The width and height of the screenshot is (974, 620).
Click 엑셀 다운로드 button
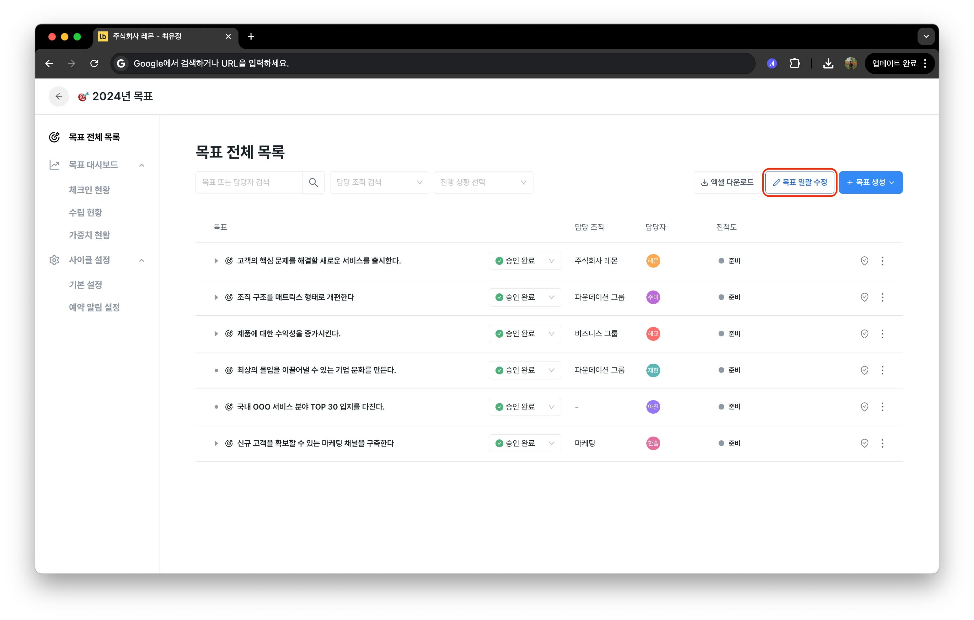pos(727,182)
